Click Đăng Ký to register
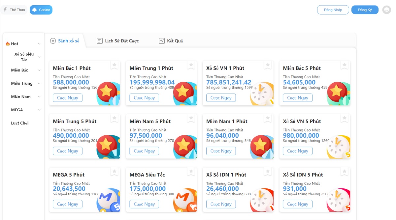Image resolution: width=396 pixels, height=220 pixels. [x=365, y=10]
